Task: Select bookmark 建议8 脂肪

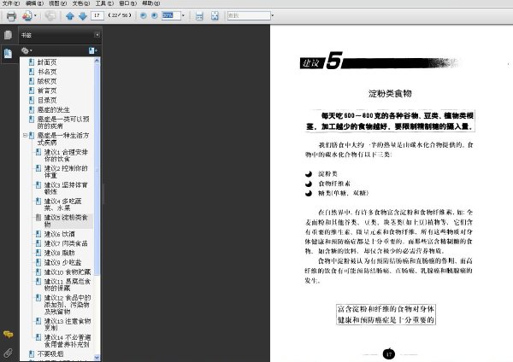Action: coord(60,253)
